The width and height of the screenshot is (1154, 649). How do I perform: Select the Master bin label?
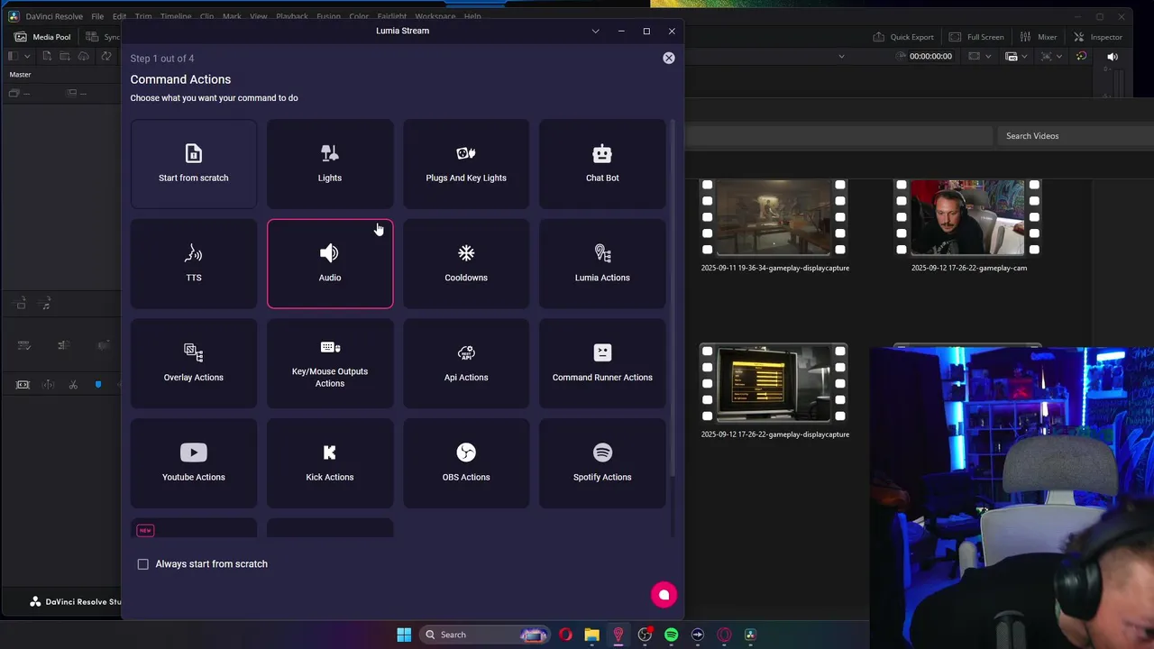click(20, 75)
